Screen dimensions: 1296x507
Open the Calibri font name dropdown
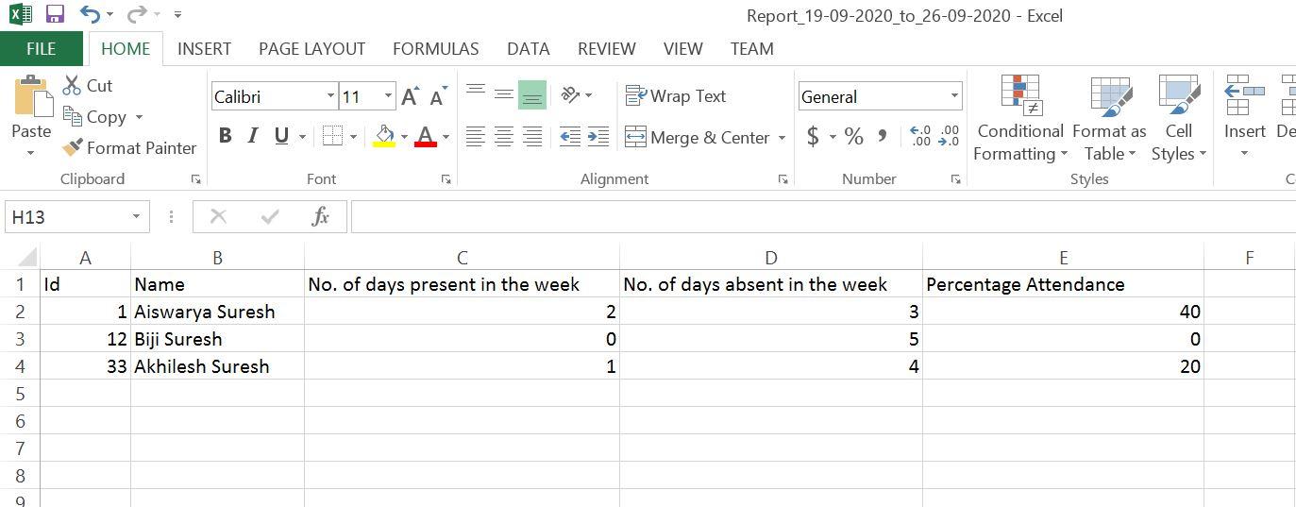pyautogui.click(x=330, y=96)
